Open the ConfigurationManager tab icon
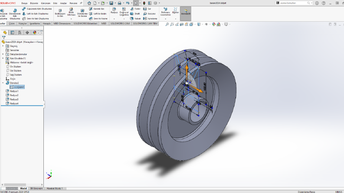Viewport: 344px width, 193px height. coord(20,32)
